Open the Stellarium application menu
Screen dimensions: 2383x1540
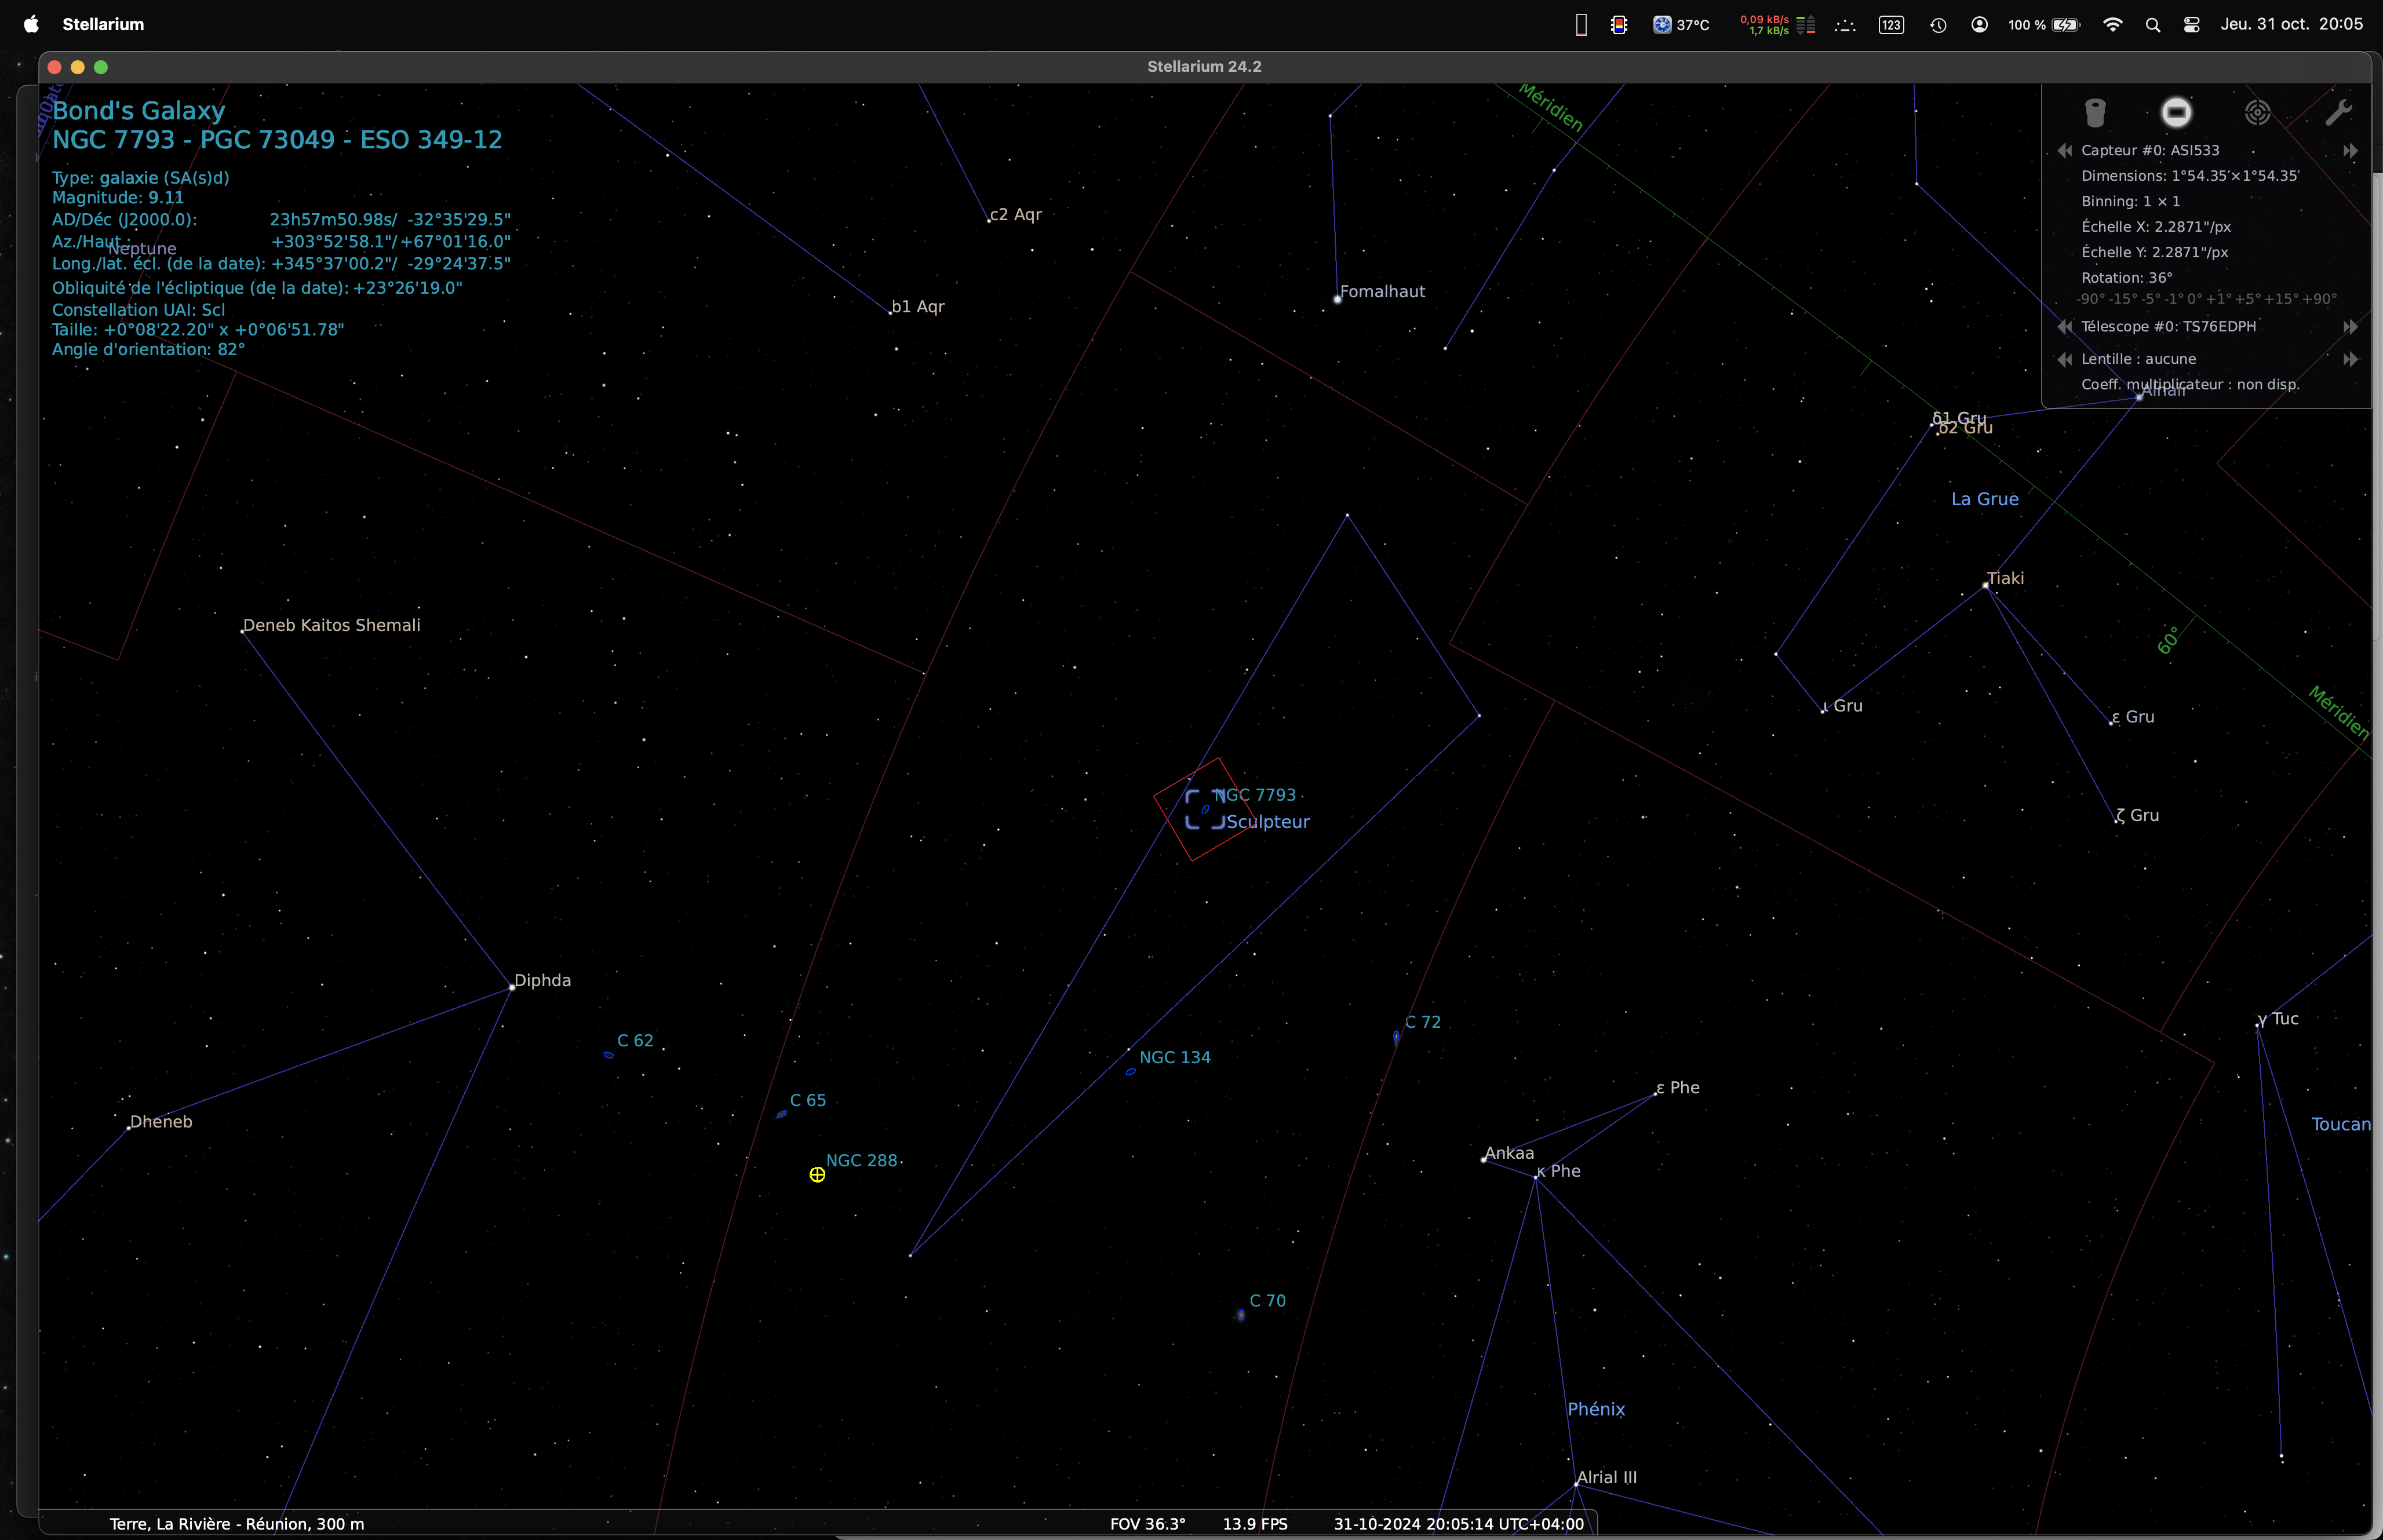tap(103, 24)
